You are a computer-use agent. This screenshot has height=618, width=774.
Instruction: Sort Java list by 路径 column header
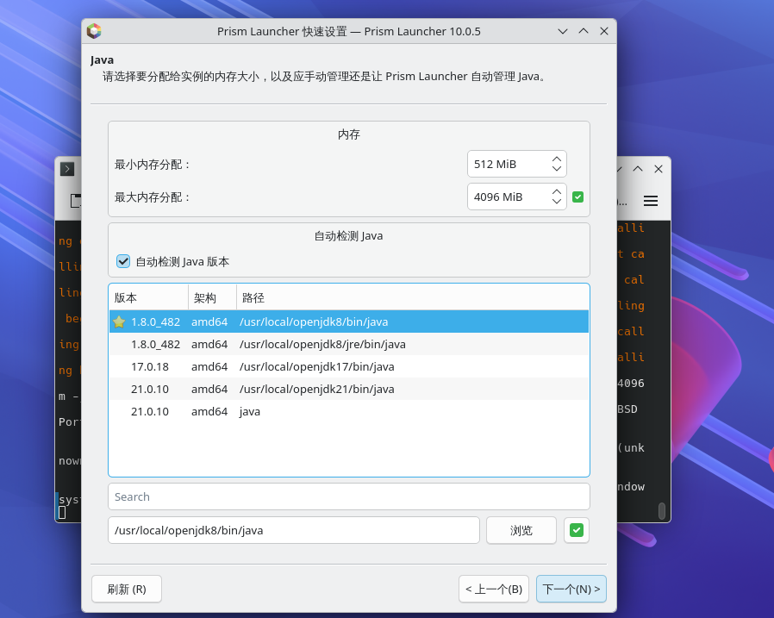click(413, 297)
